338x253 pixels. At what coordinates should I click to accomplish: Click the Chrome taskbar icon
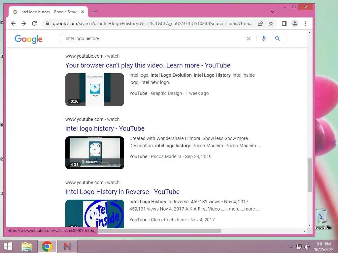(x=47, y=246)
